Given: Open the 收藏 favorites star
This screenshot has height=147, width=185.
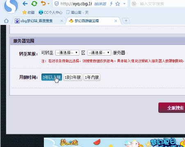Looking at the screenshot, I should tap(28, 12).
